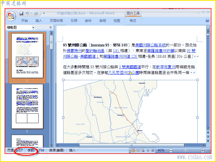Viewport: 216px width, 162px height.
Task: Click the map's left-middle resize handle
Action: coord(63,117)
